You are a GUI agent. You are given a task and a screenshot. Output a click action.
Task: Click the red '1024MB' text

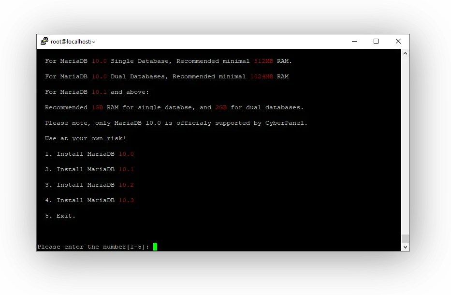262,76
